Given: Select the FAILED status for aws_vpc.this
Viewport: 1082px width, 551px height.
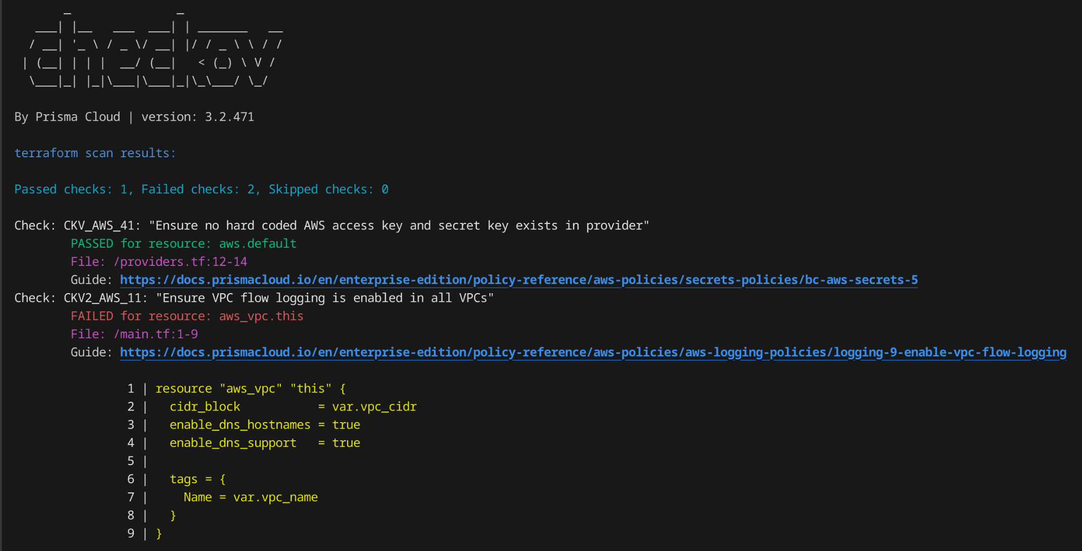Looking at the screenshot, I should (92, 316).
